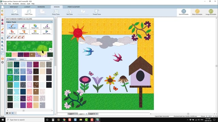Open File Explorer from the taskbar

81,120
